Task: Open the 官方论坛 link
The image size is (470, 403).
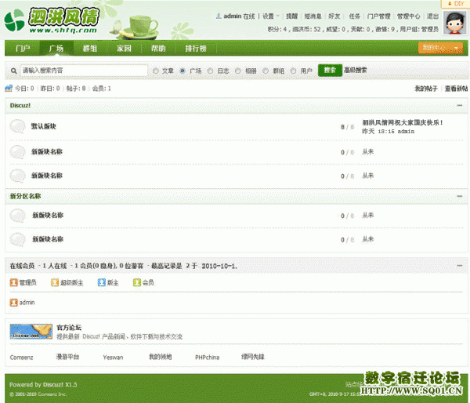Action: 69,328
